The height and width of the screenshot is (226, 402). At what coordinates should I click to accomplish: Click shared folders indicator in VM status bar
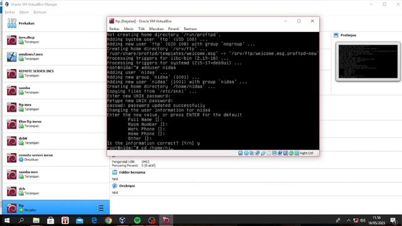[x=269, y=153]
